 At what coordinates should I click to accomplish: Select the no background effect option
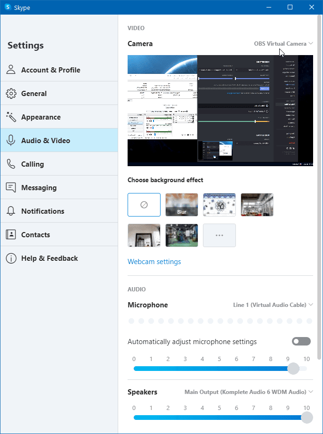(x=144, y=205)
